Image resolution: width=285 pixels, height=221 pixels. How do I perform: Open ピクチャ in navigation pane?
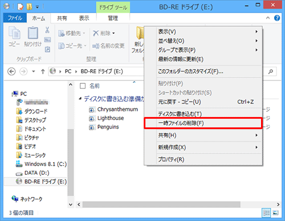click(x=28, y=138)
